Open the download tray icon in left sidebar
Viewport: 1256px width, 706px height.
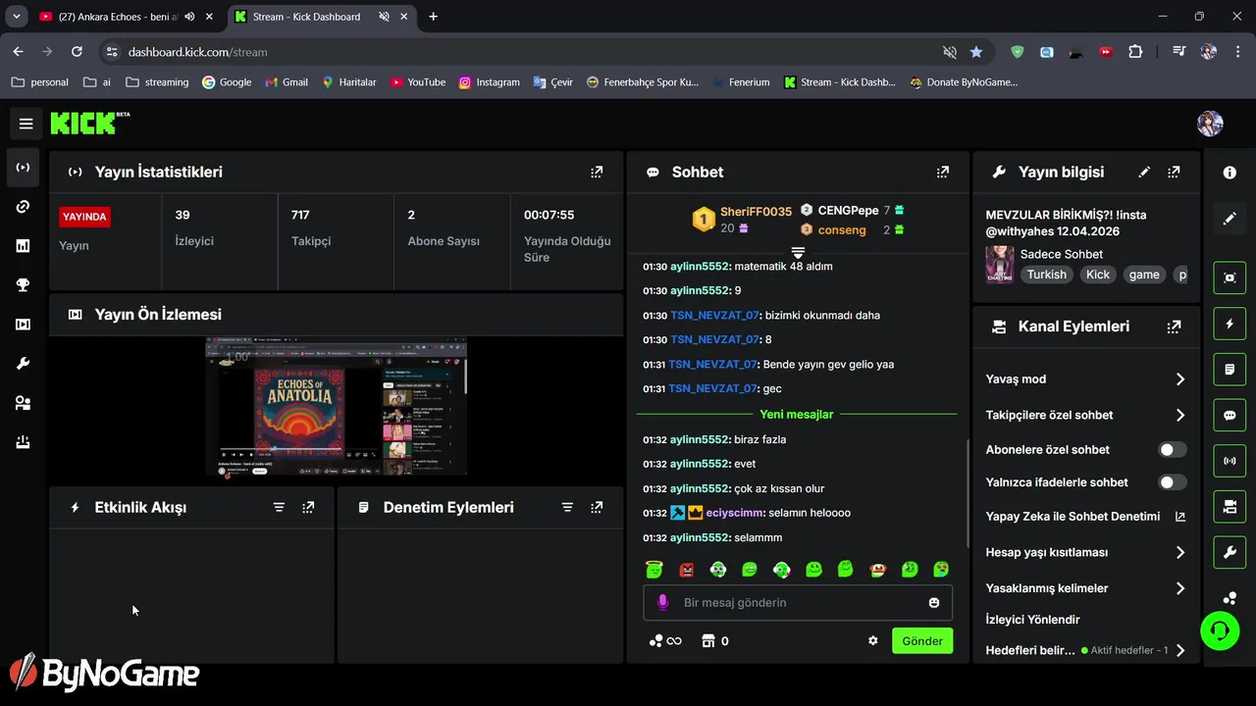coord(23,442)
